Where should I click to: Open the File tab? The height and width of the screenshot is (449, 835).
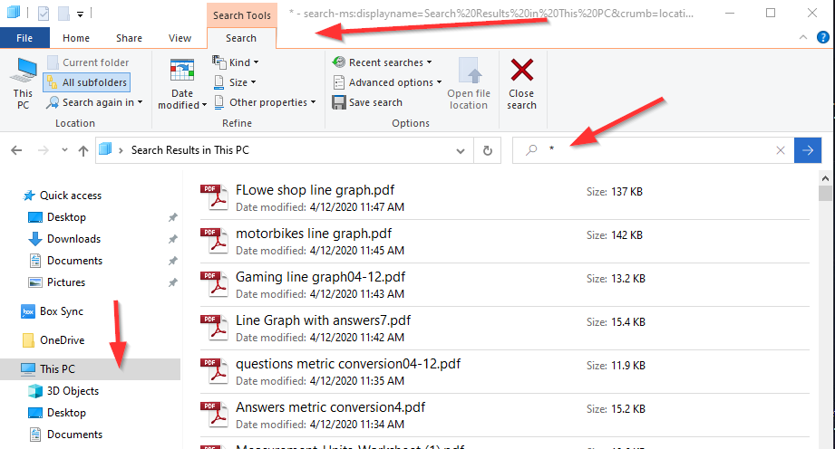(24, 38)
